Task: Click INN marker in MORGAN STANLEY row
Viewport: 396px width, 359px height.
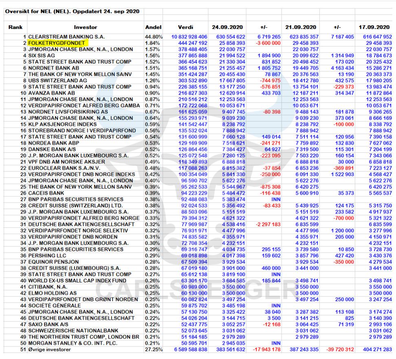Action: tap(276, 344)
